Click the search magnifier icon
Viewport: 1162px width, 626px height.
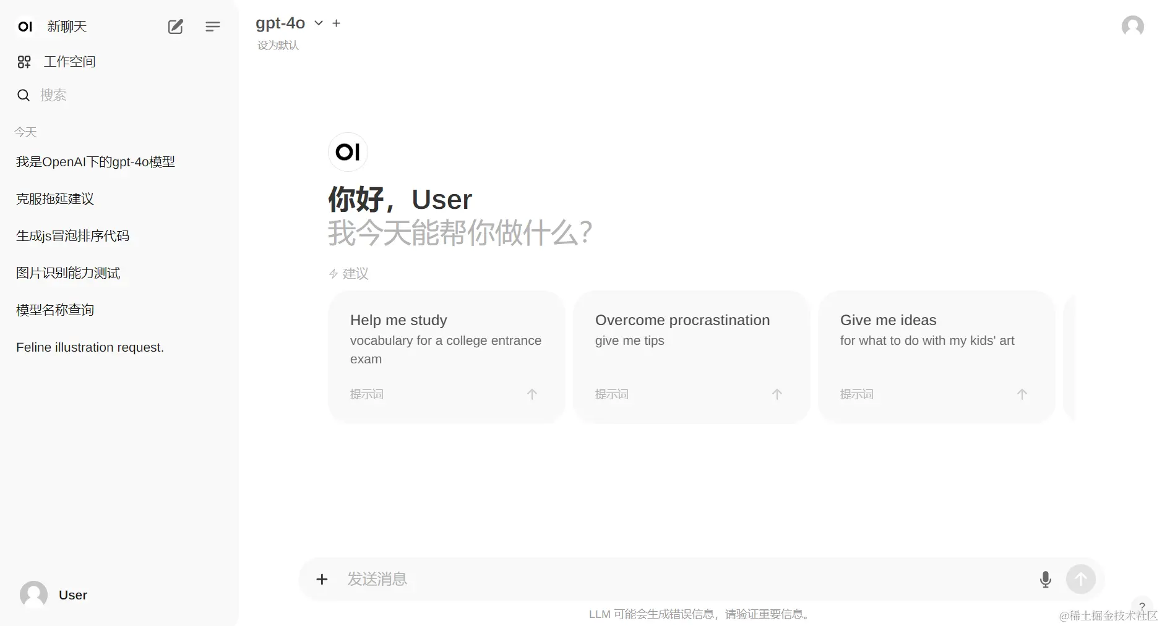tap(23, 95)
